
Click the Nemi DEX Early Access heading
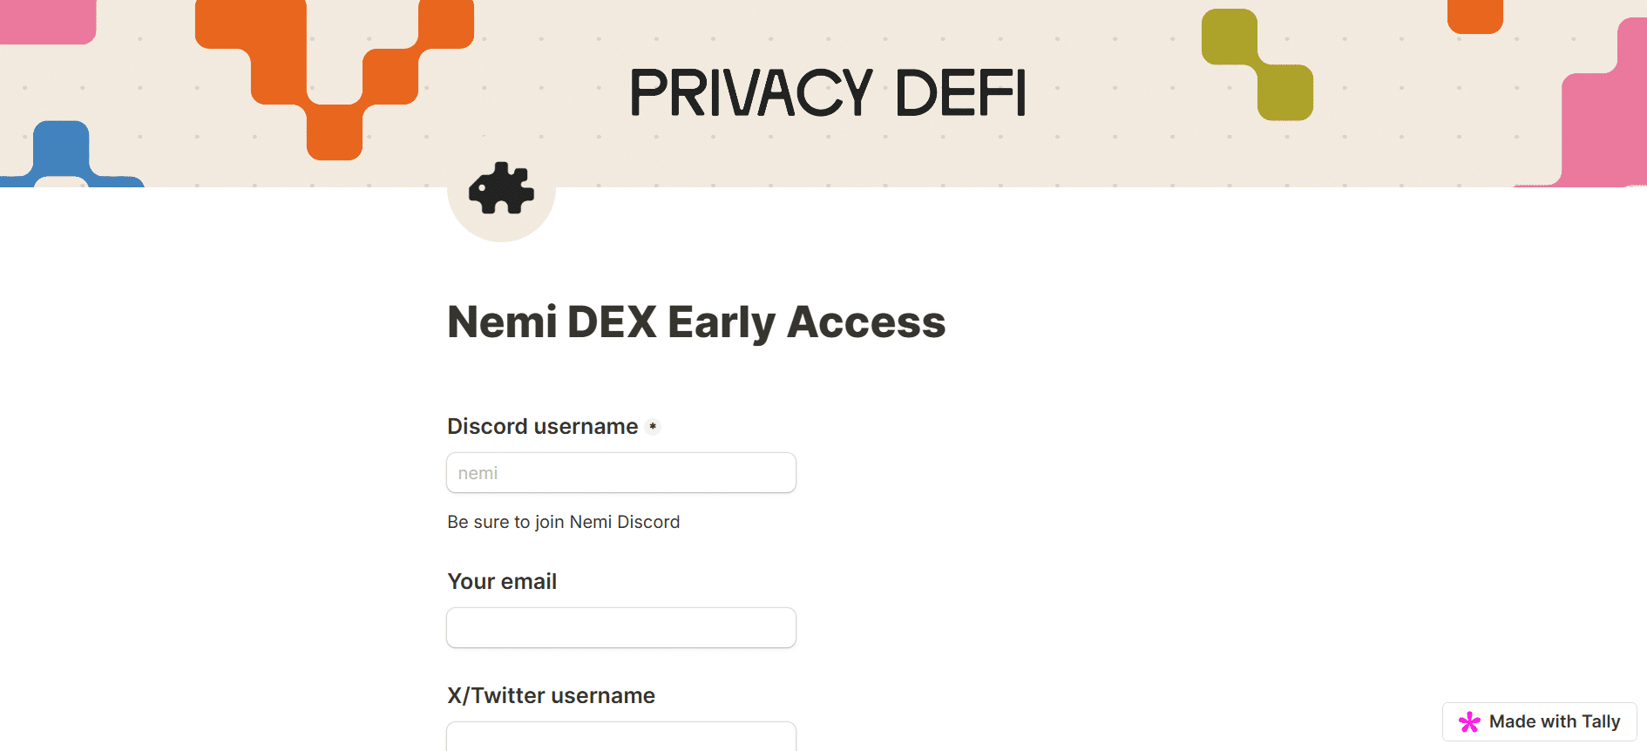click(x=696, y=322)
